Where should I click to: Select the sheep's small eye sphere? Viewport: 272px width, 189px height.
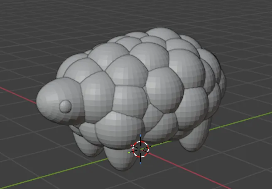pos(65,107)
